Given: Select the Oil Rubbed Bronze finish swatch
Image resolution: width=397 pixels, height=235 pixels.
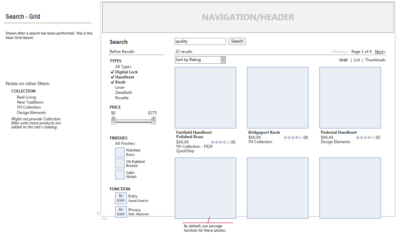Looking at the screenshot, I should [120, 164].
